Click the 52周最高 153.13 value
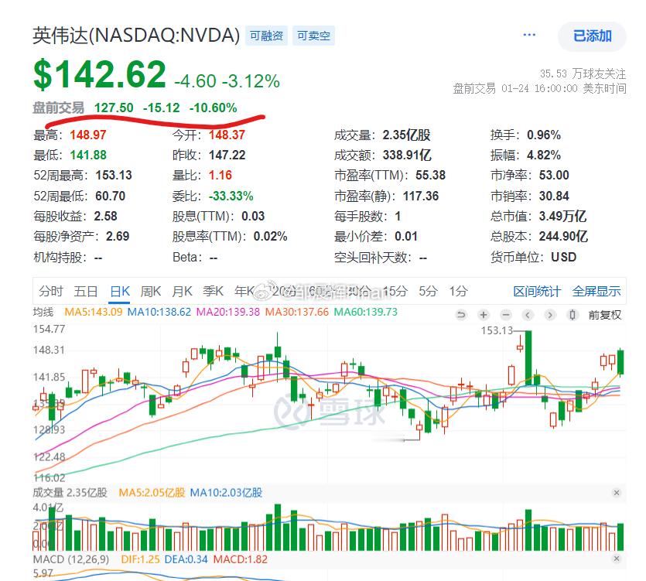 [x=114, y=176]
